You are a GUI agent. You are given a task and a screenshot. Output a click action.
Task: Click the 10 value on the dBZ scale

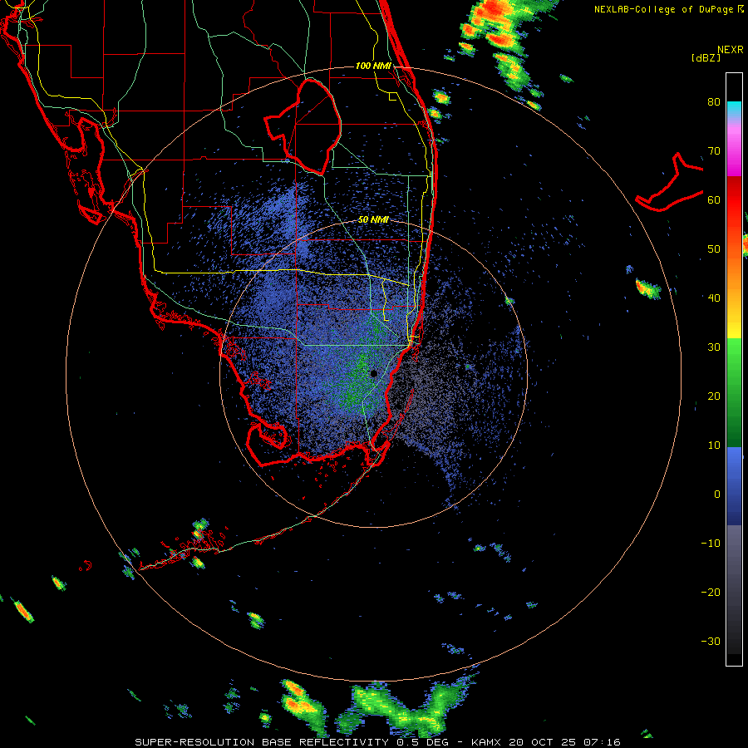click(x=714, y=445)
